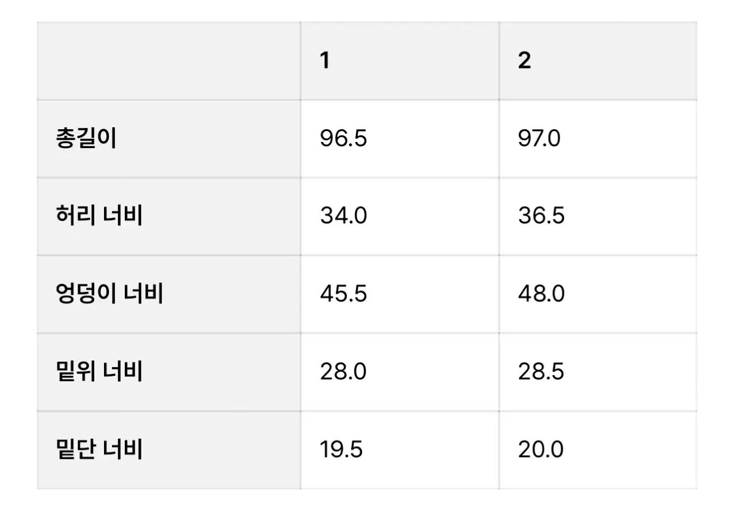Image resolution: width=734 pixels, height=511 pixels.
Task: Click the 45.5 hip width value
Action: point(343,294)
